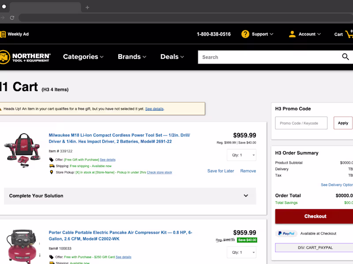Expand the Complete Your Solution section
Image resolution: width=353 pixels, height=264 pixels.
point(130,196)
